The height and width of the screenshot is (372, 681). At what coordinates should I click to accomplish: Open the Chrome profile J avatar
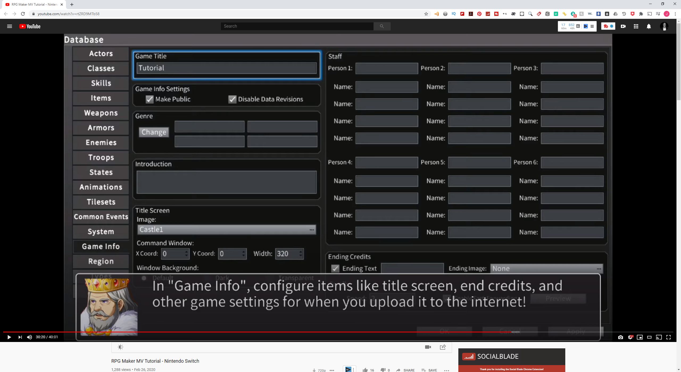click(x=667, y=14)
